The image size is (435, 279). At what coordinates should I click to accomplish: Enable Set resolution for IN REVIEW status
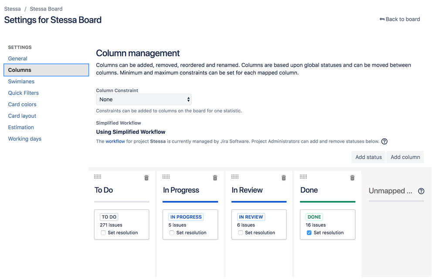click(x=241, y=233)
